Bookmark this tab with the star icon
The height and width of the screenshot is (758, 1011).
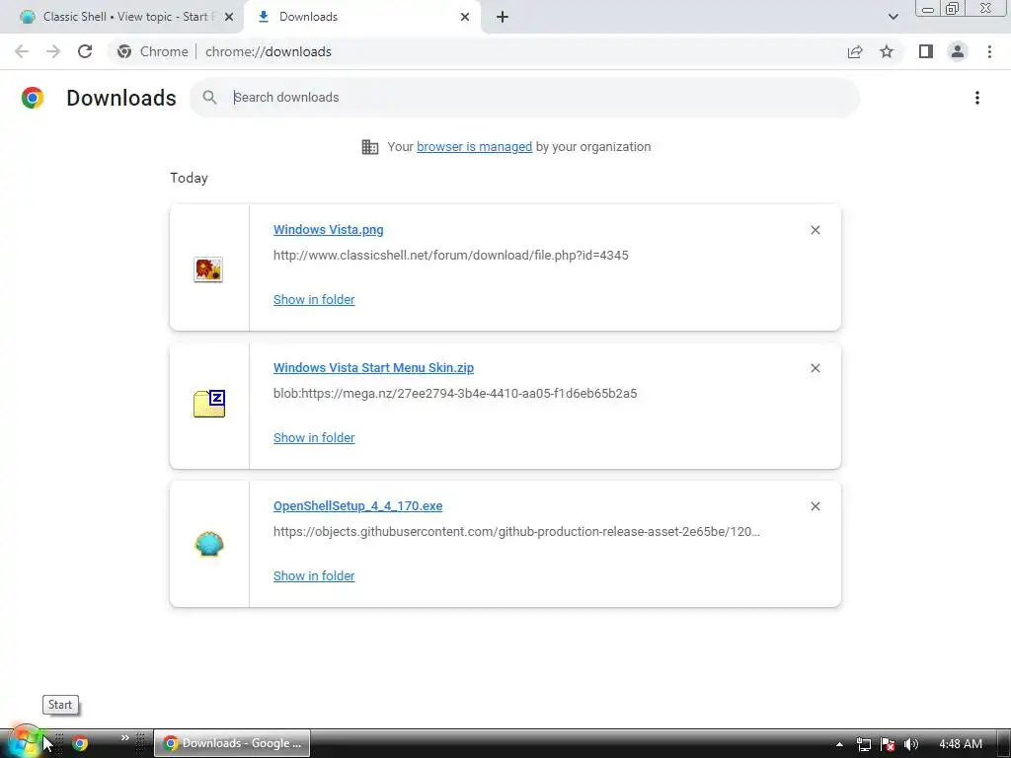coord(887,51)
